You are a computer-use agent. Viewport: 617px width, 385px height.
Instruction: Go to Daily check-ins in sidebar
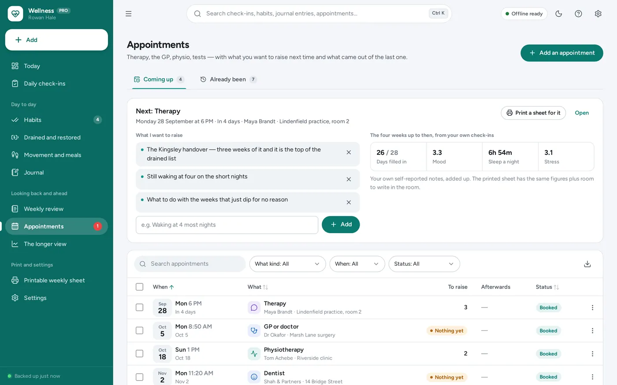pyautogui.click(x=56, y=84)
